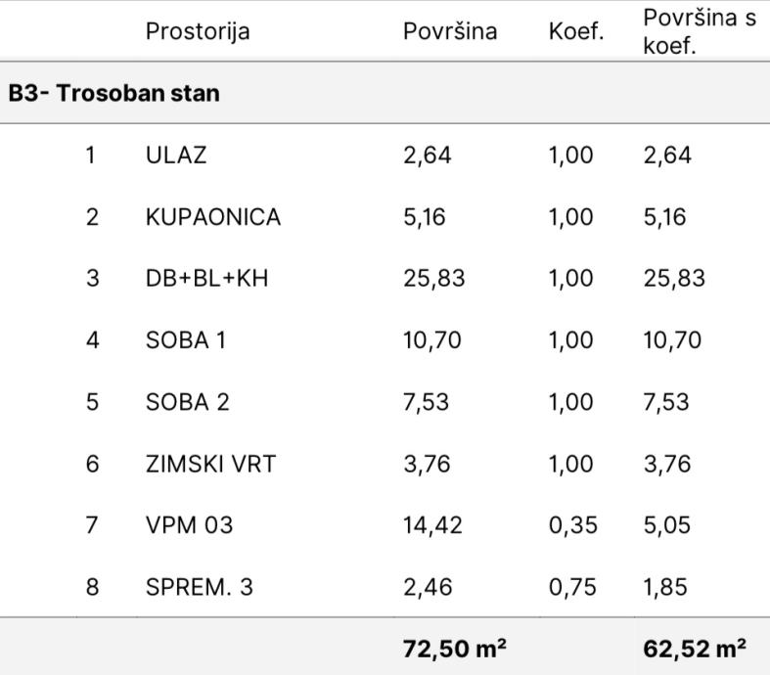Click the Površina s koef. header

coord(699,31)
